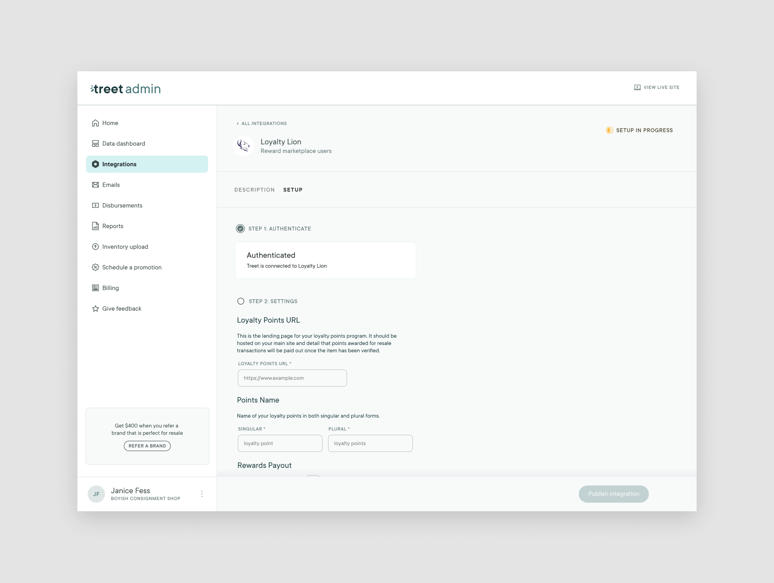The image size is (774, 583).
Task: Switch to the Setup tab
Action: 293,190
